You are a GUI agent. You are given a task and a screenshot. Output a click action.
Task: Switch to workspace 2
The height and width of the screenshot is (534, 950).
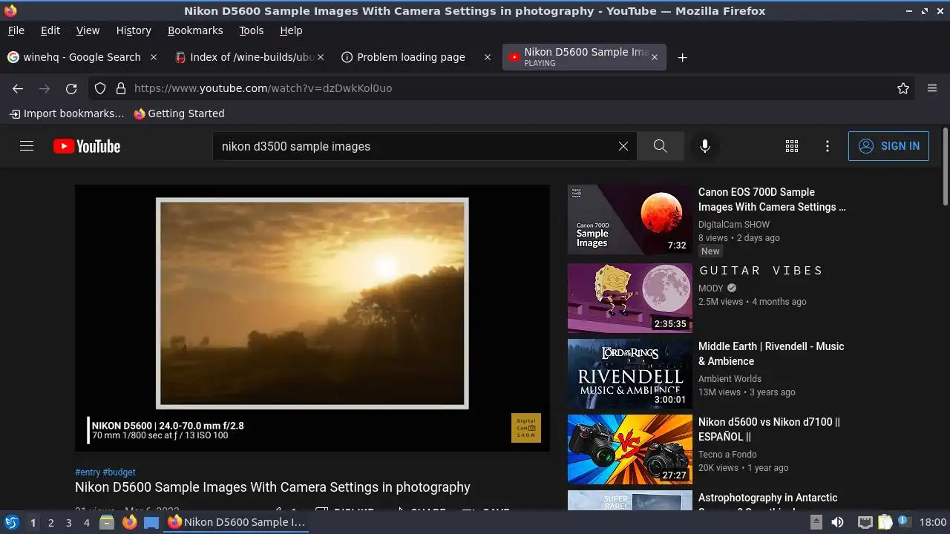[50, 522]
